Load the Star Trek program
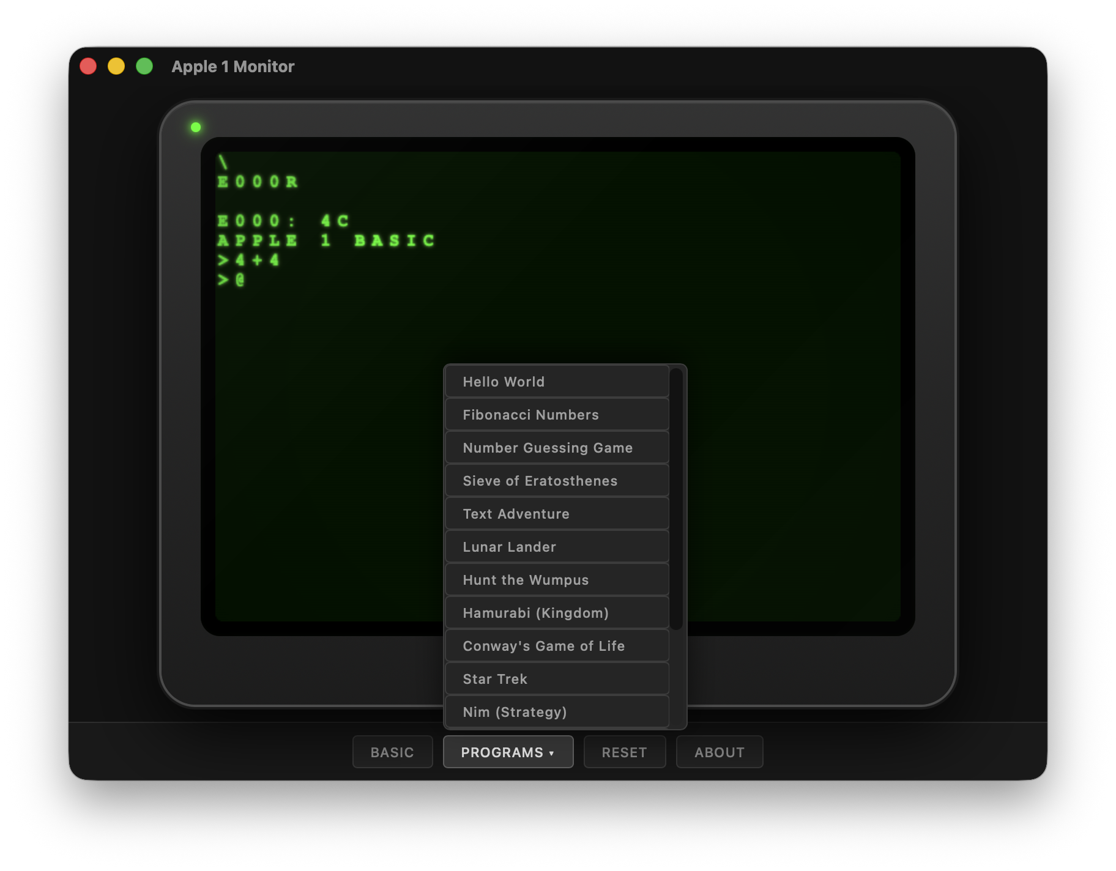 coord(557,679)
